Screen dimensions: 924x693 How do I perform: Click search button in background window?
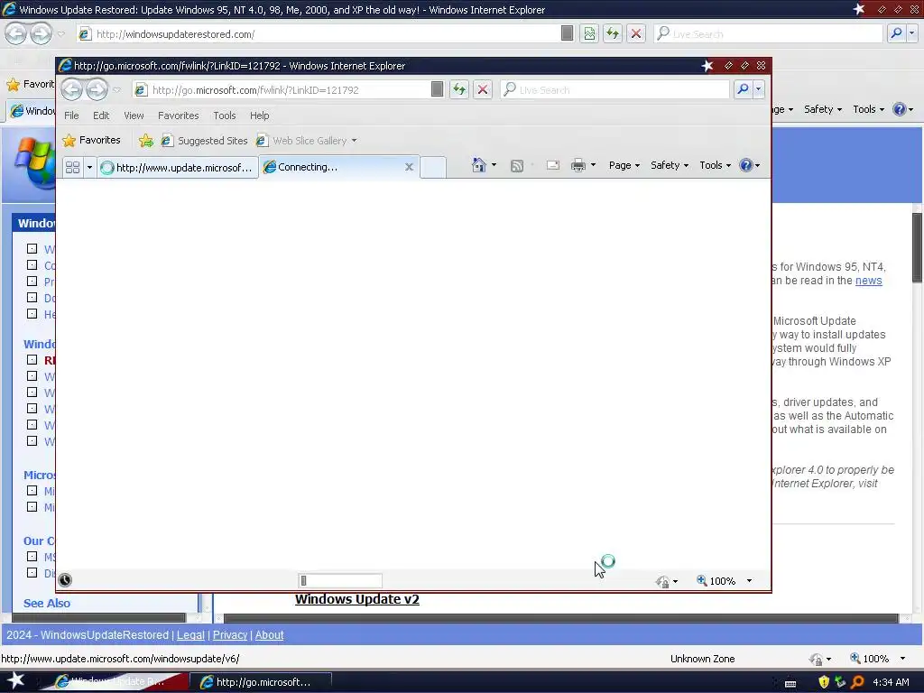pyautogui.click(x=896, y=33)
